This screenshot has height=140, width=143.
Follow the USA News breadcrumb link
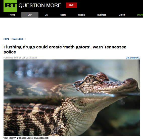tap(18, 39)
